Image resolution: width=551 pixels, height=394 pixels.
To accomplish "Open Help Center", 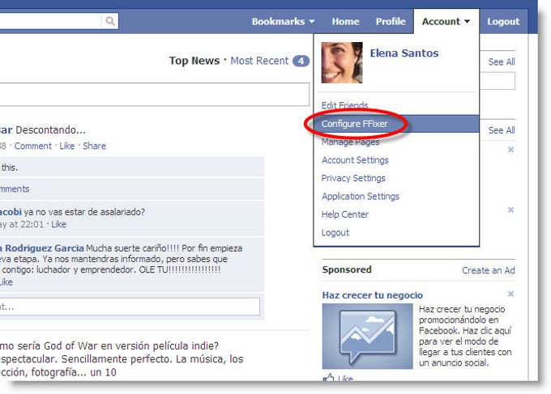I will click(x=344, y=214).
